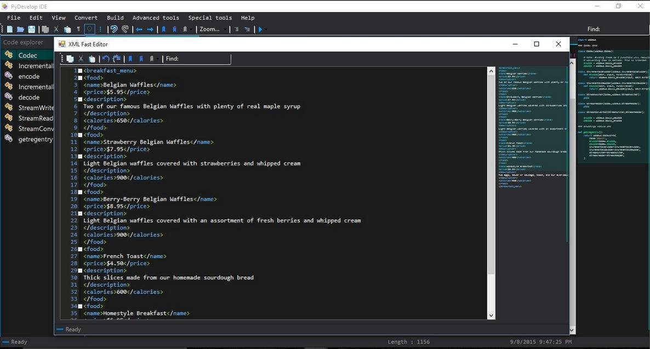Navigate back with the left blue arrow

coord(139,29)
